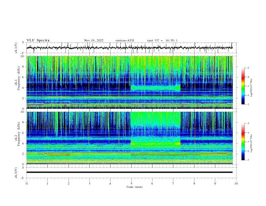The image size is (266, 206).
Task: Click the ch.2 spectrogram color scale bar
Action: [243, 142]
